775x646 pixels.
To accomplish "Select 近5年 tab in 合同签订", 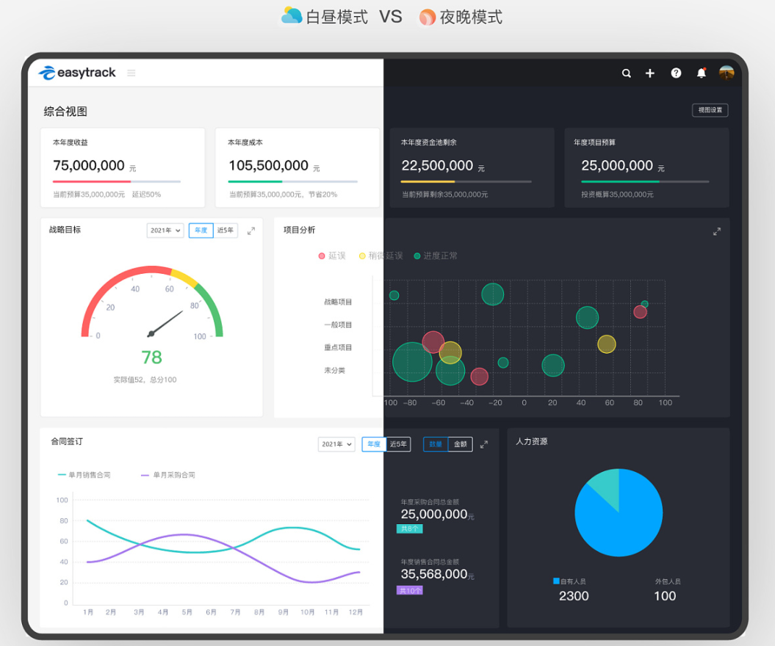I will tap(398, 444).
